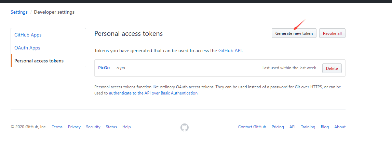This screenshot has height=147, width=392.
Task: Open the Pricing footer link
Action: [278, 127]
